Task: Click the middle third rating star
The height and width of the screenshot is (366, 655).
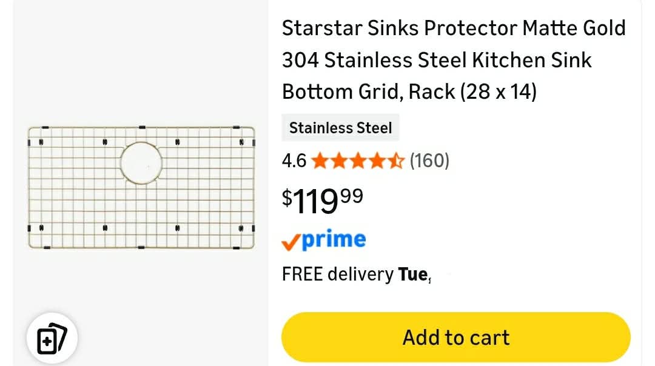Action: pos(358,161)
